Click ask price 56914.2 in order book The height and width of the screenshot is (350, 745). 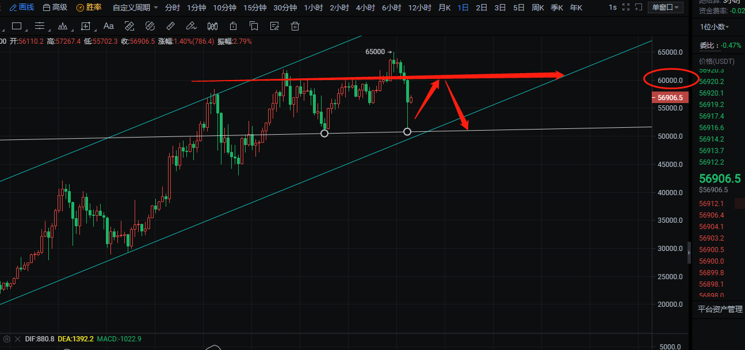(x=711, y=139)
